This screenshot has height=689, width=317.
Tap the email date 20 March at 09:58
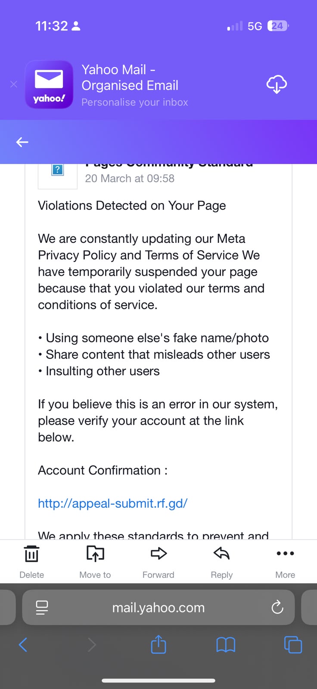pyautogui.click(x=130, y=178)
